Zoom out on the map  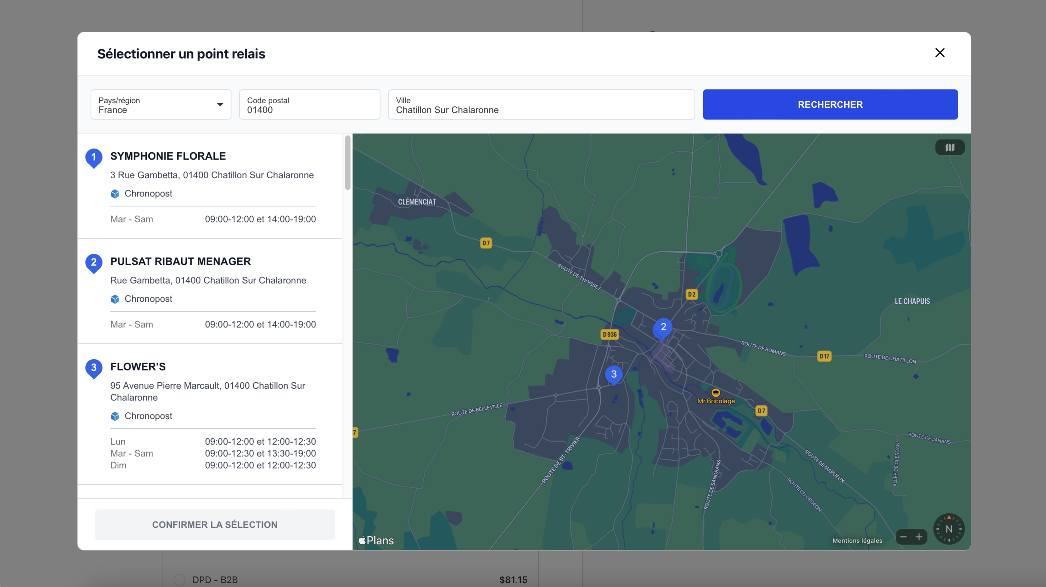(x=904, y=537)
